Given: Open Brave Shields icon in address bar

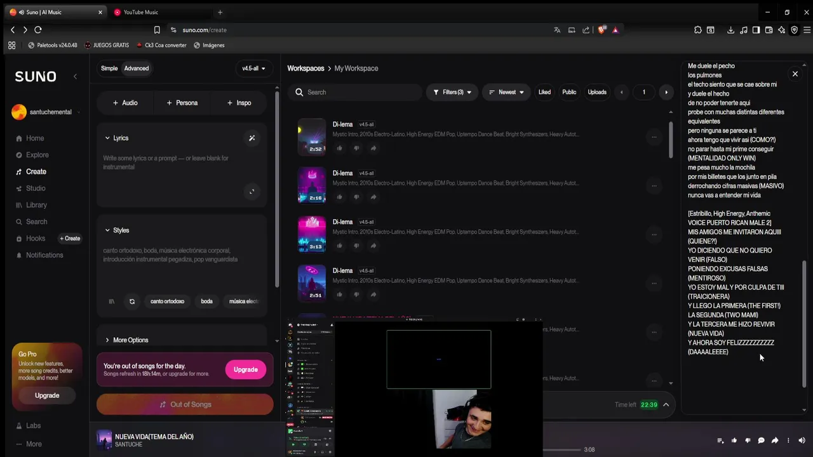Looking at the screenshot, I should 601,30.
